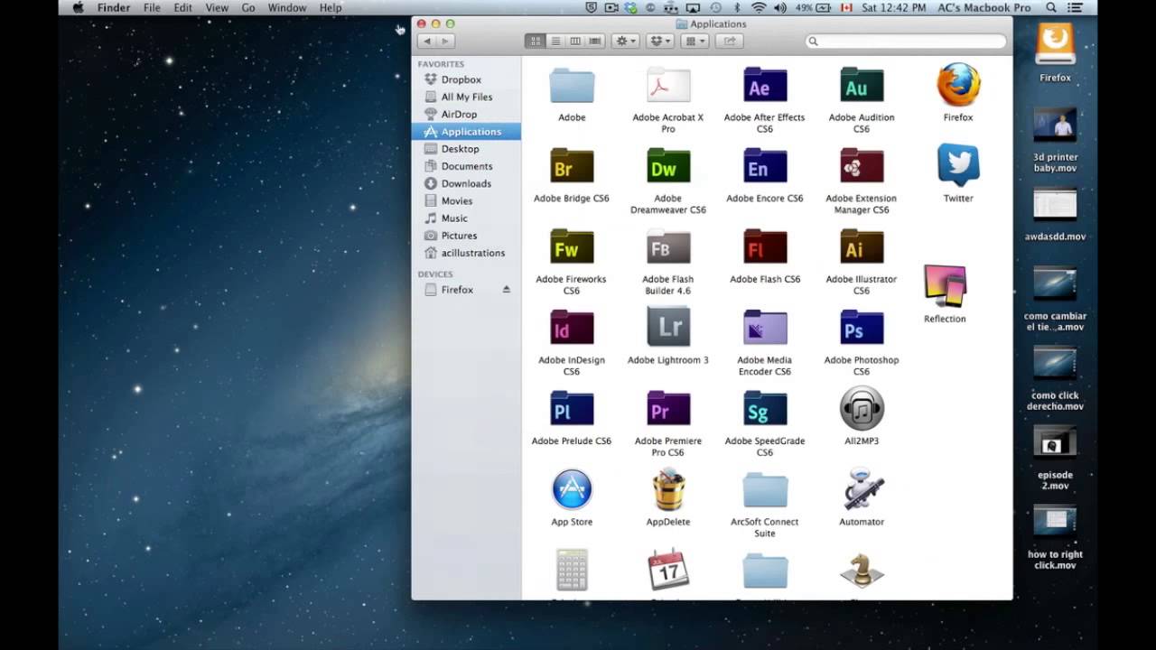Open the Edit menu
Screen dimensions: 1156x650
click(183, 7)
